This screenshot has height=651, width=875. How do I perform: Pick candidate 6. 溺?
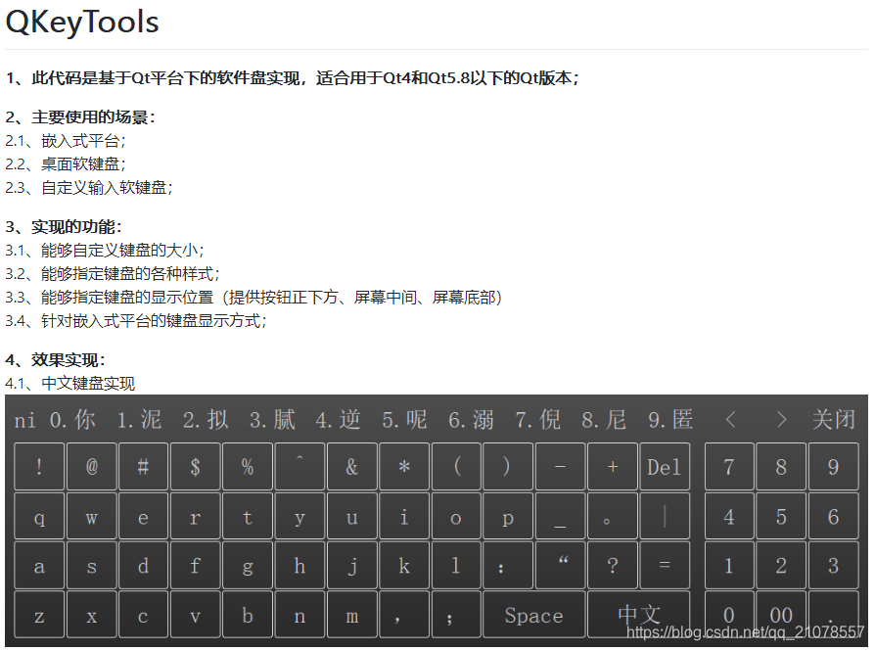click(x=471, y=419)
